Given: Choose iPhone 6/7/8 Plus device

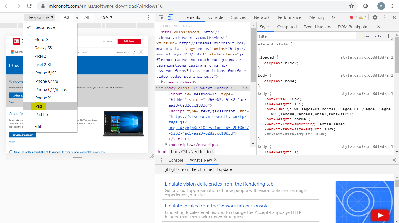Looking at the screenshot, I should pos(50,90).
